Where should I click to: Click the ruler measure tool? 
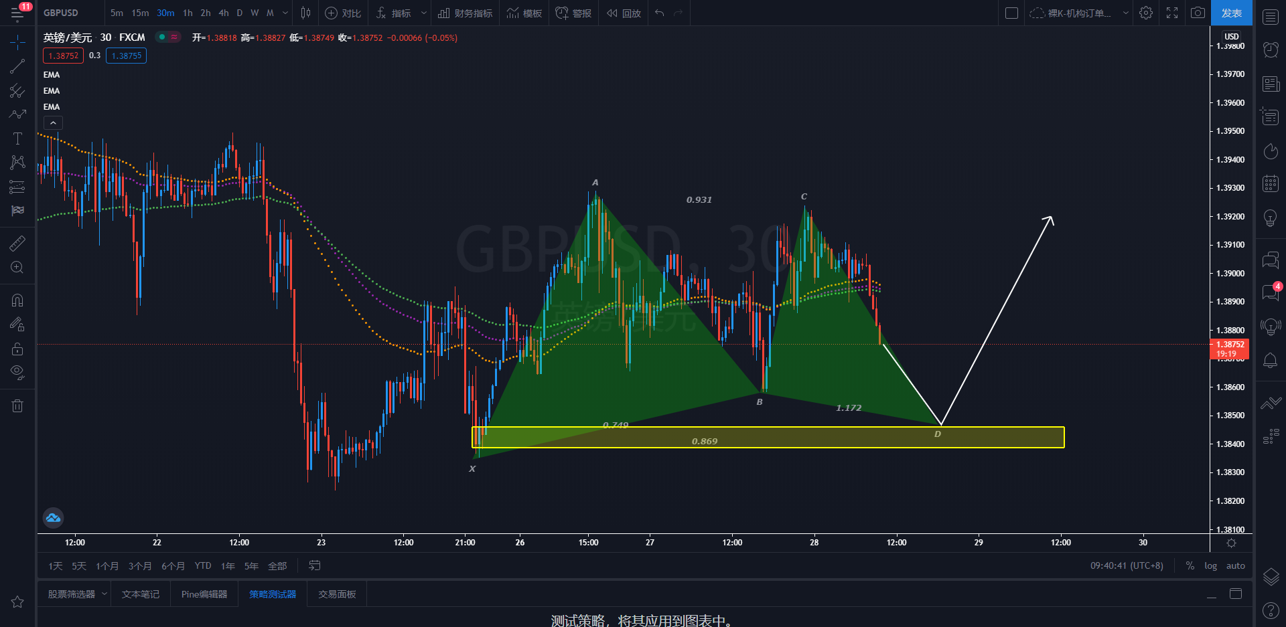pyautogui.click(x=17, y=244)
